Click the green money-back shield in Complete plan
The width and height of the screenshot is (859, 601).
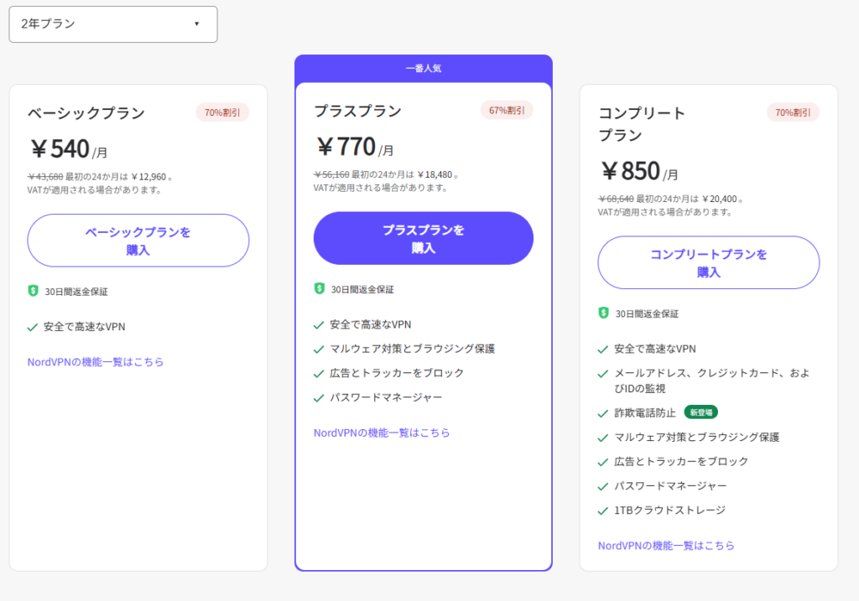[x=603, y=313]
